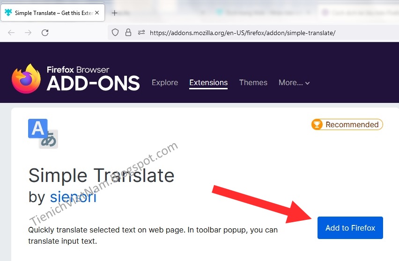The height and width of the screenshot is (261, 399).
Task: Go back to the previous page
Action: (x=11, y=33)
